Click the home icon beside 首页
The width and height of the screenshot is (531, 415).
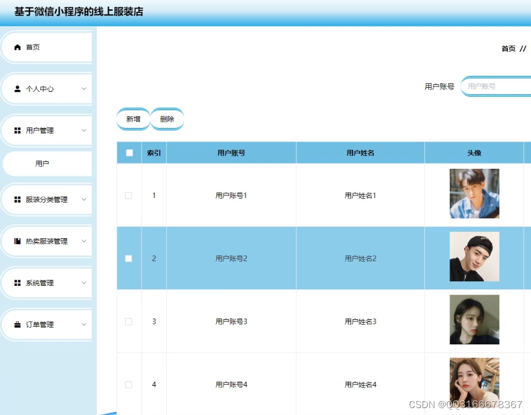17,47
